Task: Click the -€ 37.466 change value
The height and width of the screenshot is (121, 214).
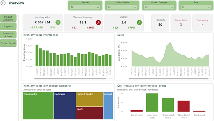Action: point(37,27)
